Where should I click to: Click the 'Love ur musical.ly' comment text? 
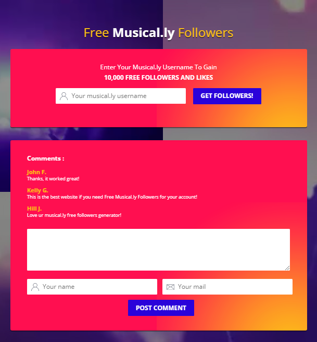pos(74,215)
